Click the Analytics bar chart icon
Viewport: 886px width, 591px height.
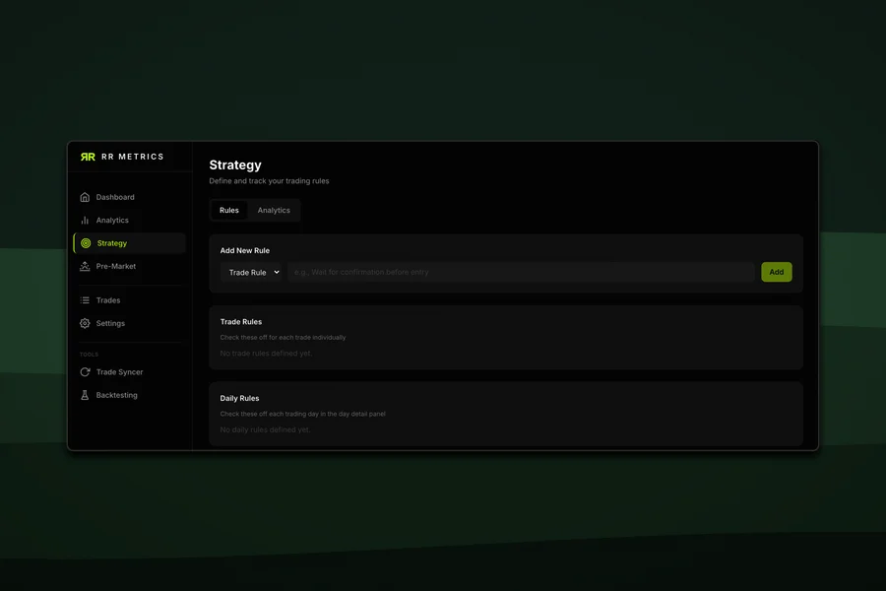(85, 220)
